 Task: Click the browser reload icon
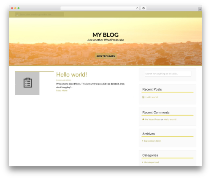(137, 8)
